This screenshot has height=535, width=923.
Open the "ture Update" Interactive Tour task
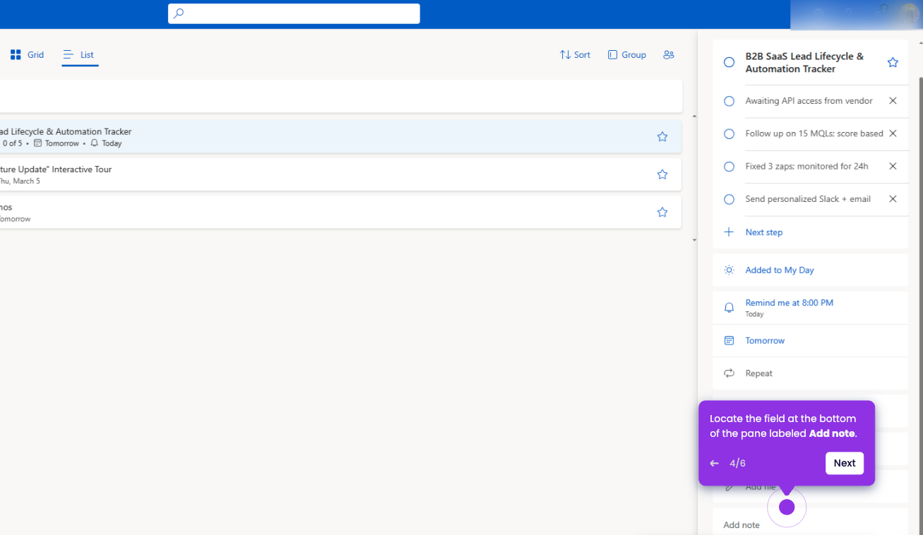point(340,174)
